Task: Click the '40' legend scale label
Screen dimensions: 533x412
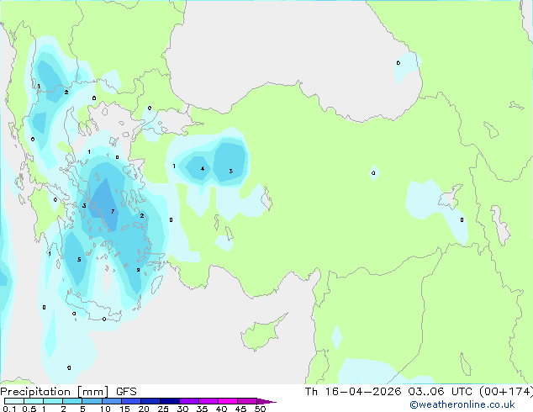Action: coord(222,409)
